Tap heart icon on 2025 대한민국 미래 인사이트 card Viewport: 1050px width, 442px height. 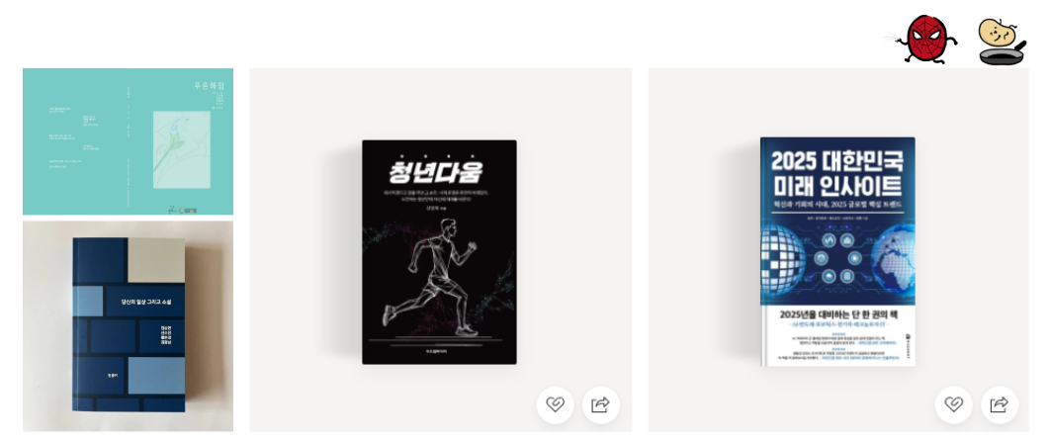click(953, 404)
